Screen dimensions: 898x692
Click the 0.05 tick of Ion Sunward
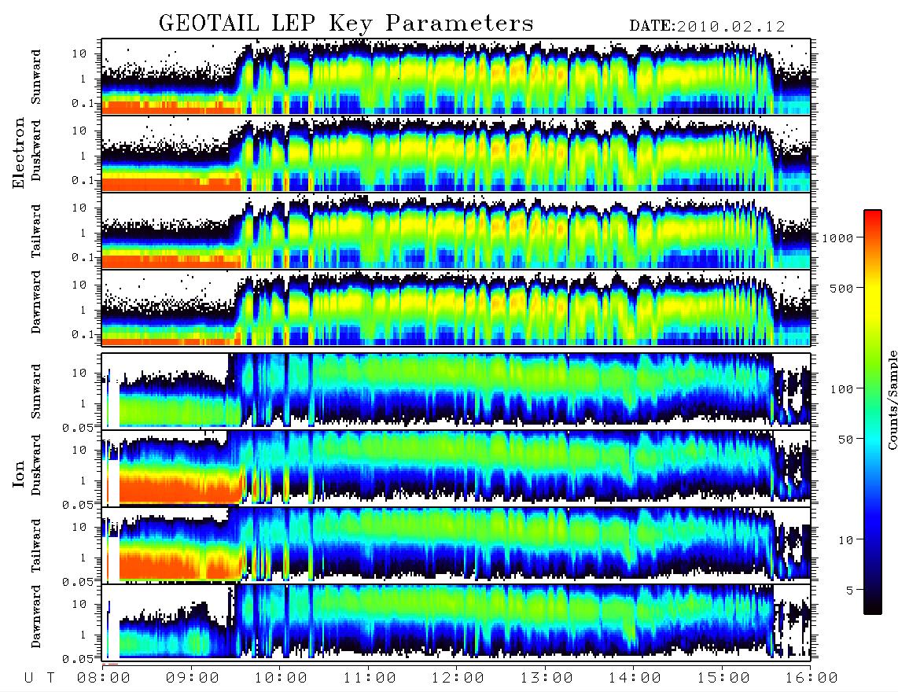click(79, 427)
